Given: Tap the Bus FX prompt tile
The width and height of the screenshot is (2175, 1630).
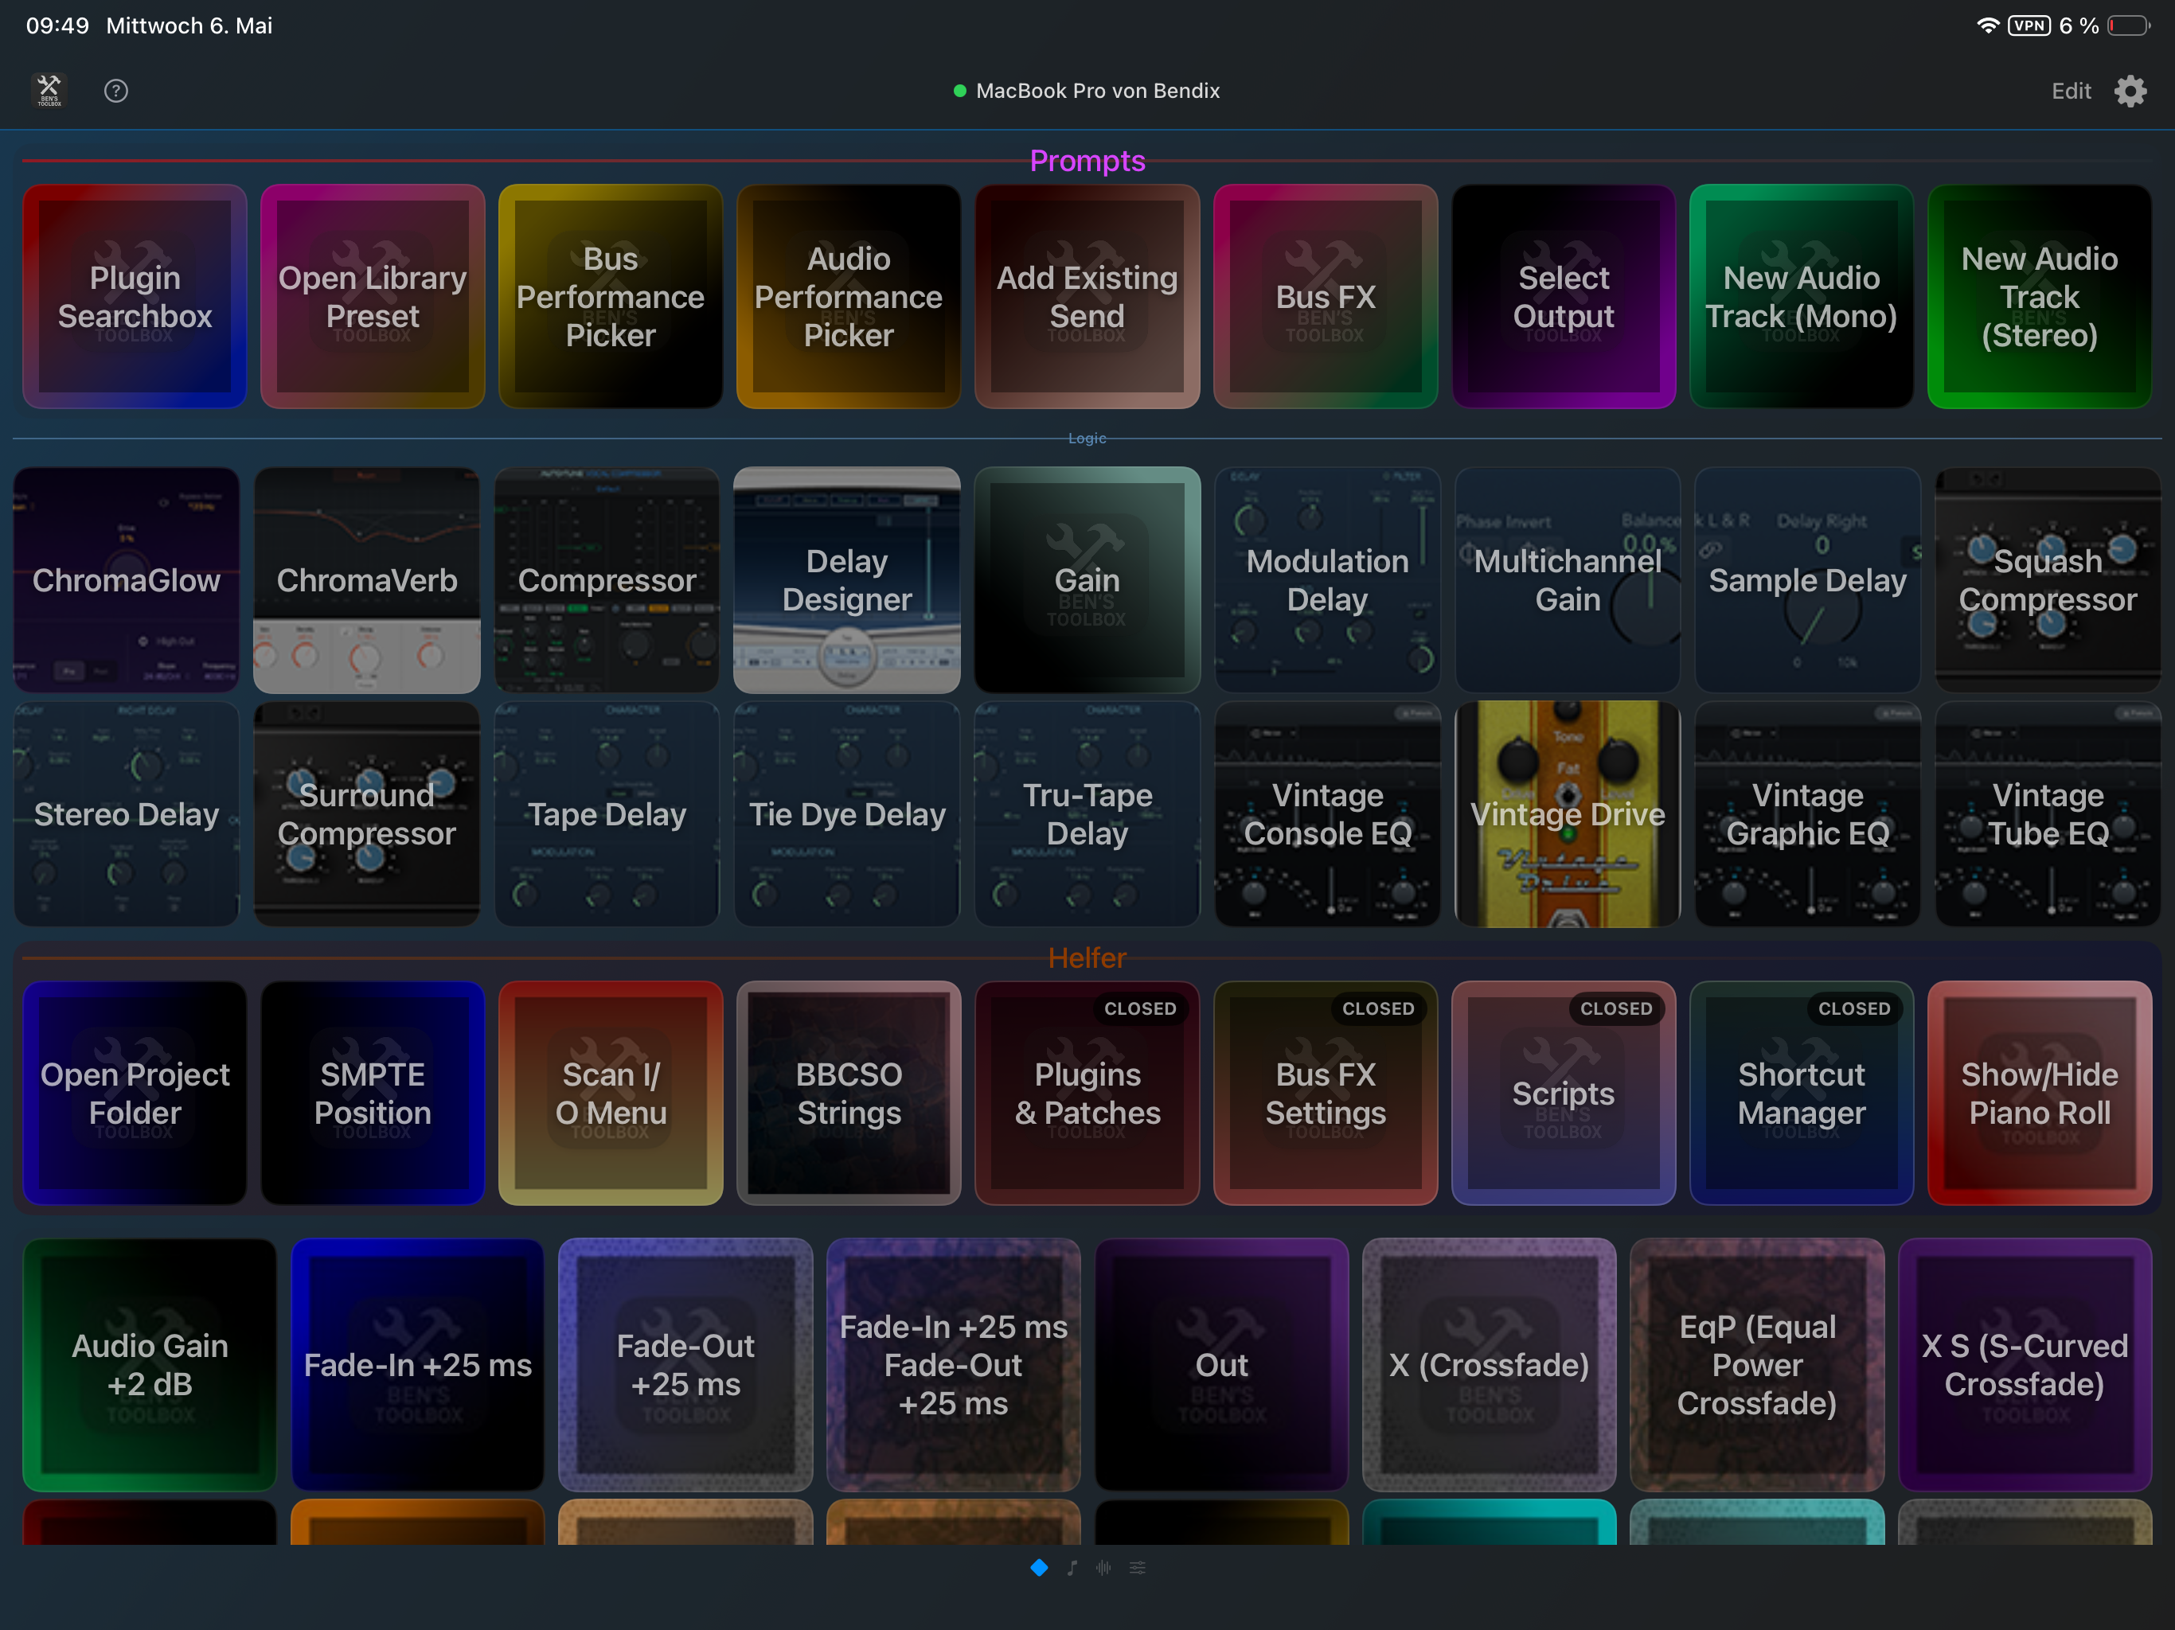Looking at the screenshot, I should click(x=1326, y=296).
